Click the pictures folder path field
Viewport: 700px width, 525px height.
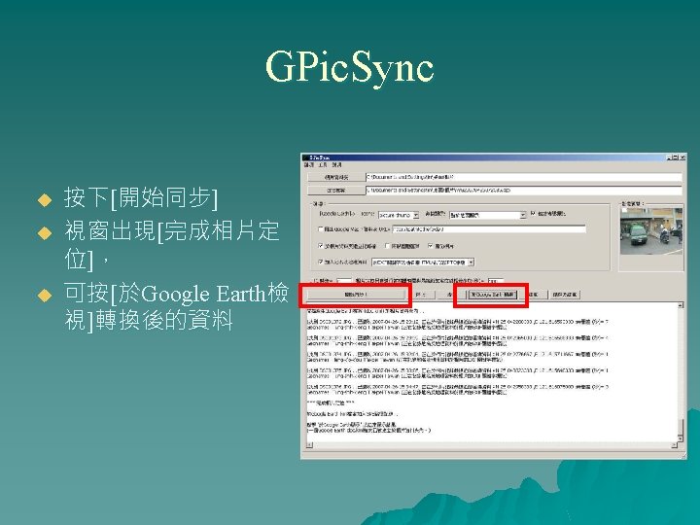pyautogui.click(x=524, y=177)
